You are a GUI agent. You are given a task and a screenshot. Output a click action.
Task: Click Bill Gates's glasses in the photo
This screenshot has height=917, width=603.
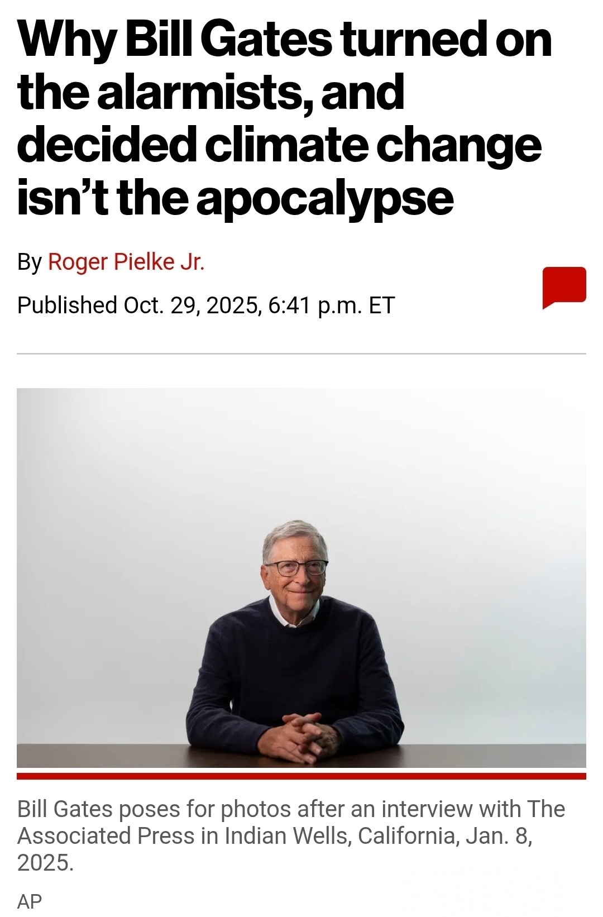[x=296, y=568]
